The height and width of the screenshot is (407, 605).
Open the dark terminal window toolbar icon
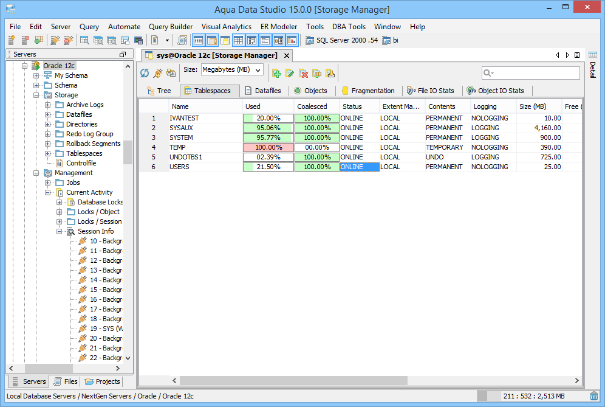point(138,40)
